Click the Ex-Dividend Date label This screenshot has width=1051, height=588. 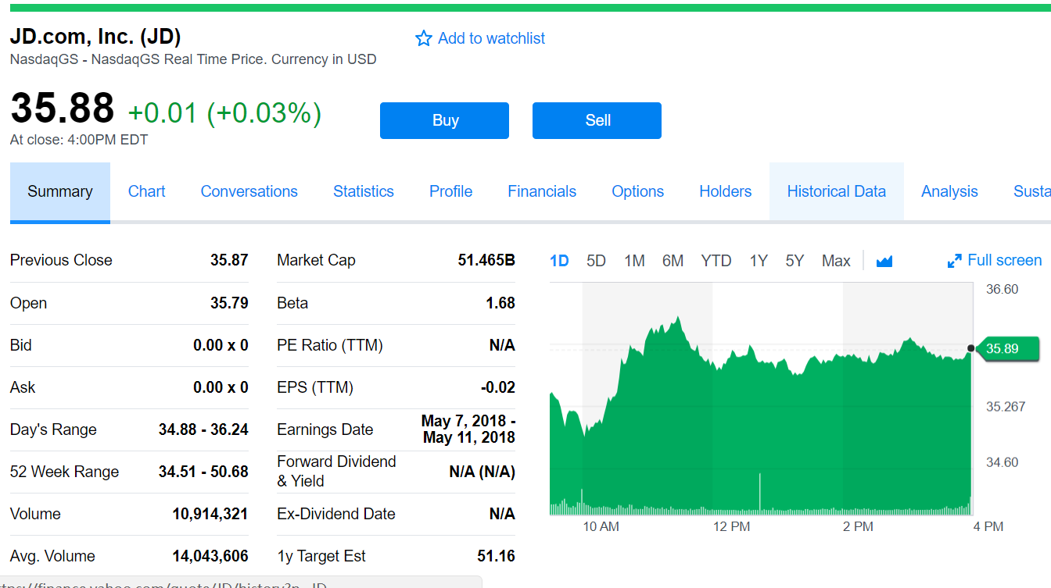tap(336, 514)
